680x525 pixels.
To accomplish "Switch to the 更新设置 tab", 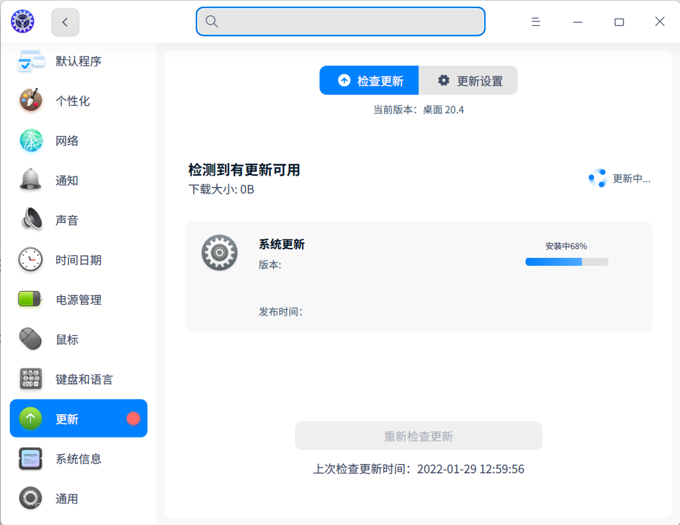I will (468, 80).
